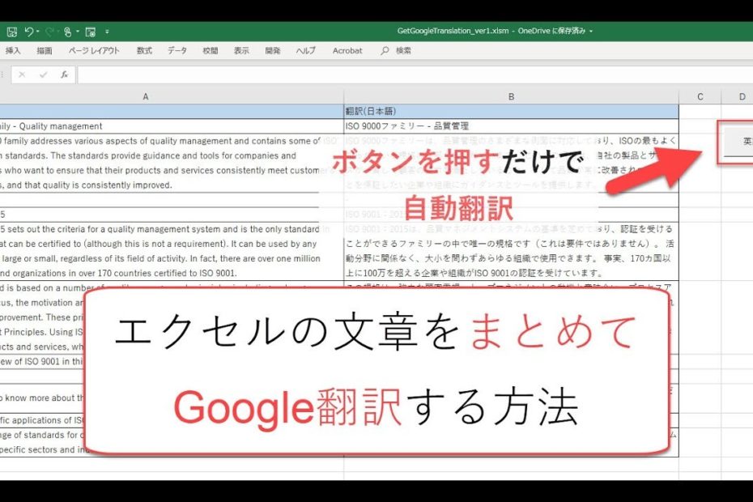This screenshot has height=502, width=753.
Task: Click the Save icon in the quick access toolbar
Action: [11, 32]
